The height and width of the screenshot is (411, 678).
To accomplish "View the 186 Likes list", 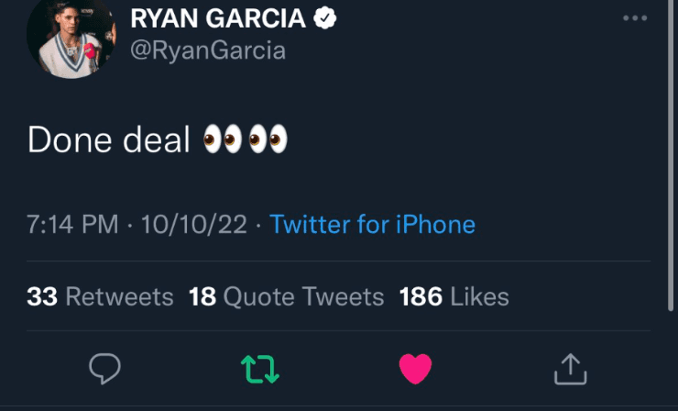I will 454,296.
